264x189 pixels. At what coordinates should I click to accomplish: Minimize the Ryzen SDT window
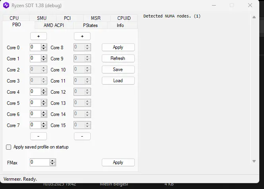214,5
